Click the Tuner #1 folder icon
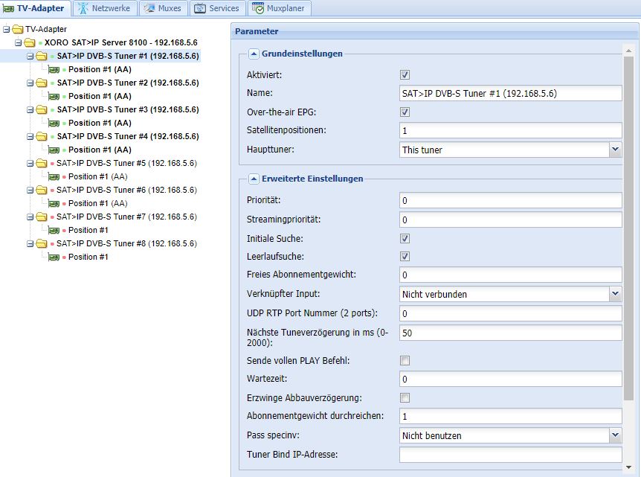The height and width of the screenshot is (477, 641). [x=42, y=56]
